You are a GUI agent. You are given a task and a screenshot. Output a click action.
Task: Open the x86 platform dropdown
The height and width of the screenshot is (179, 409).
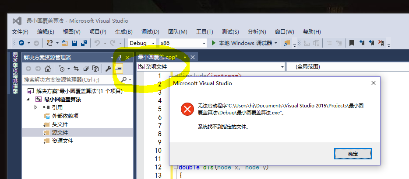tap(204, 43)
